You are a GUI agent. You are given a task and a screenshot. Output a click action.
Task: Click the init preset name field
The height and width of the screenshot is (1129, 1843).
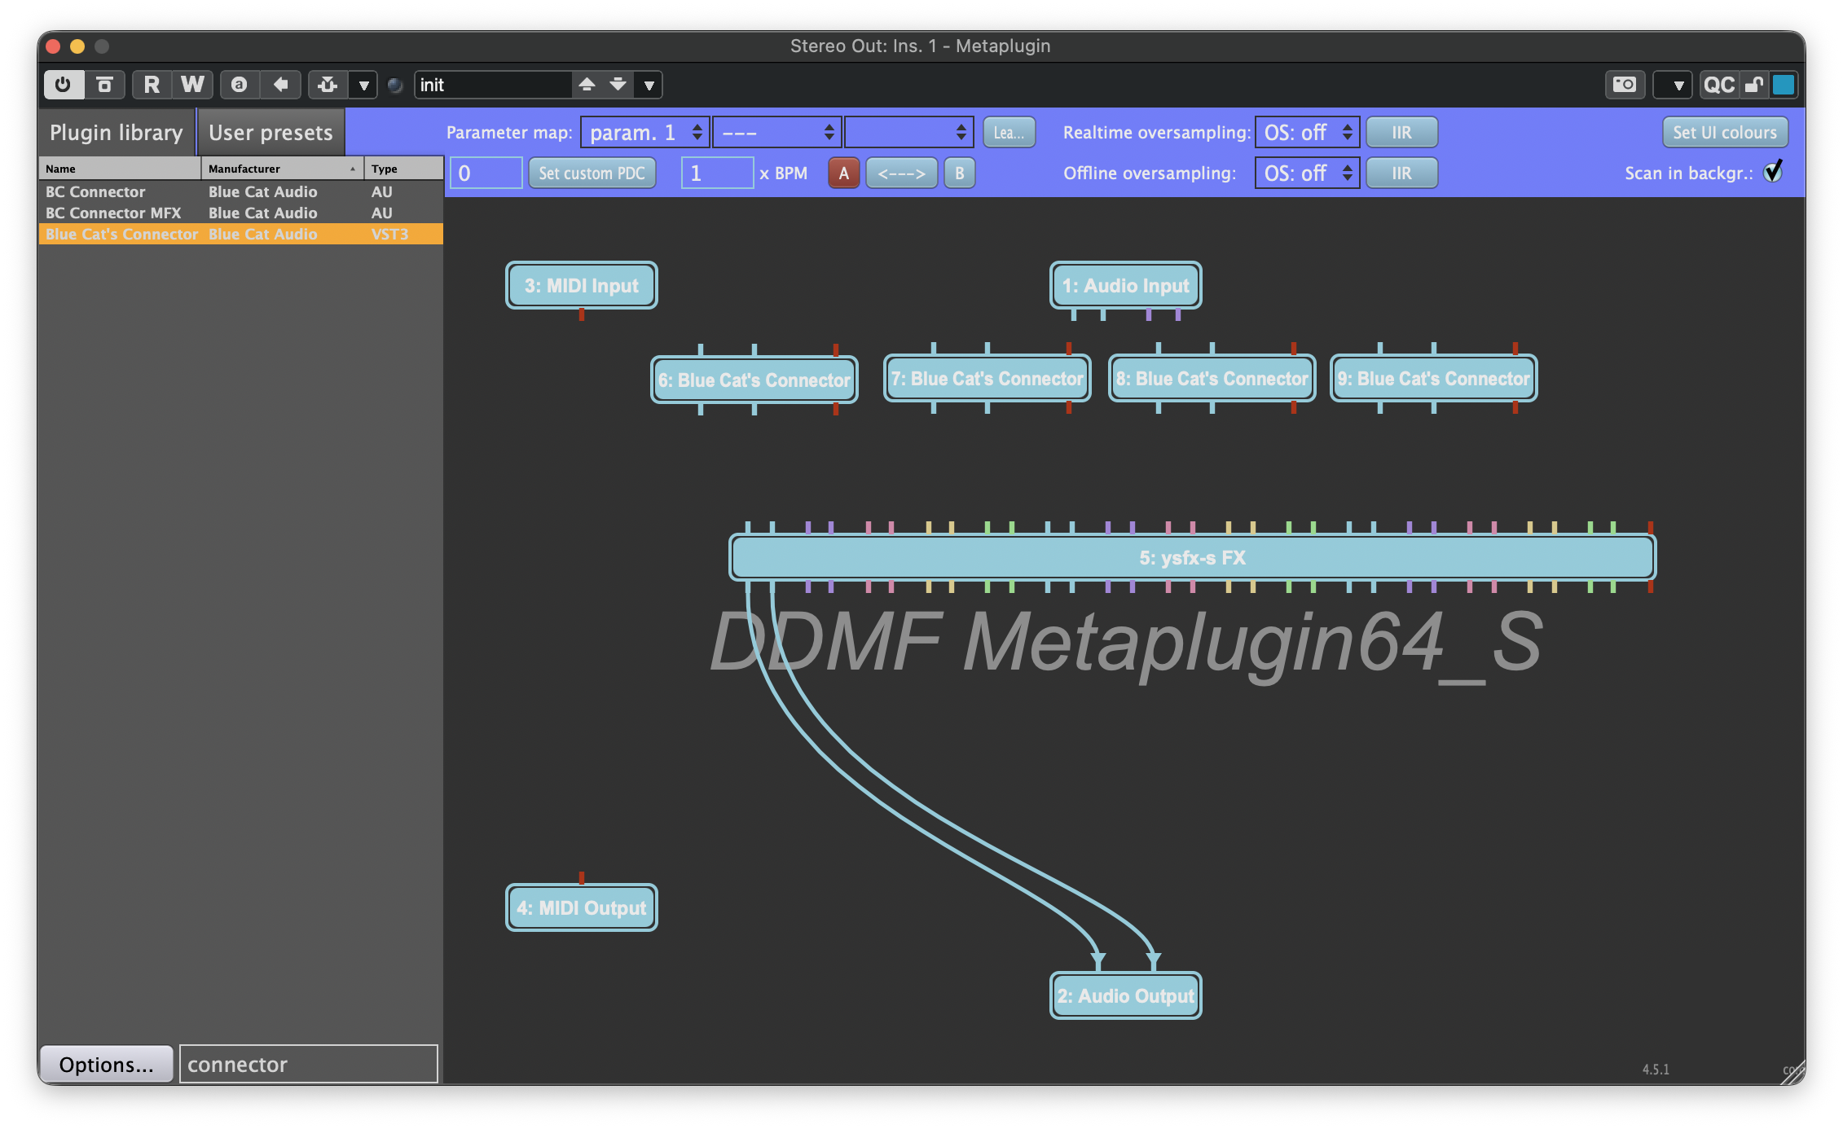click(494, 85)
